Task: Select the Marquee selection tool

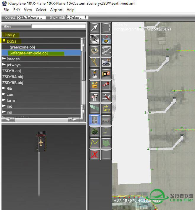Action: [x=106, y=28]
